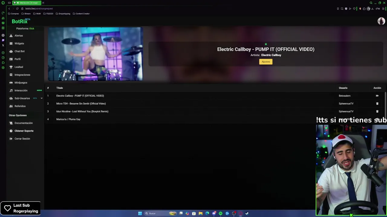Click the Título column header

coord(60,88)
